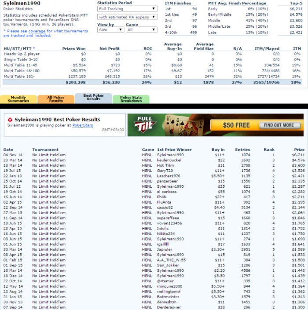This screenshot has height=310, width=308.
Task: Click winner name el canbass
Action: click(x=167, y=192)
